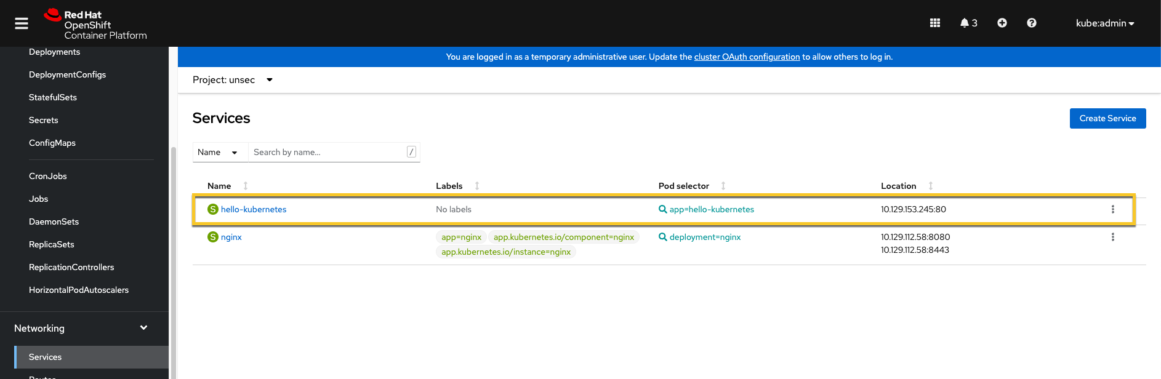Go to Jobs in sidebar
The image size is (1161, 379).
(38, 199)
